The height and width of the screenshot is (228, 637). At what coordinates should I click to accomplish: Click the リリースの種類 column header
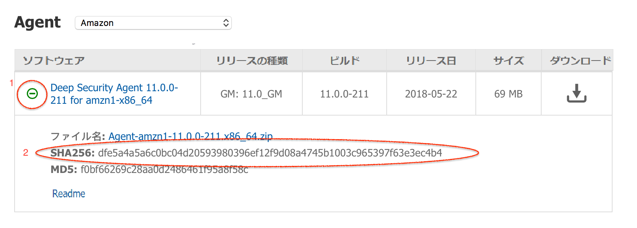(x=251, y=61)
